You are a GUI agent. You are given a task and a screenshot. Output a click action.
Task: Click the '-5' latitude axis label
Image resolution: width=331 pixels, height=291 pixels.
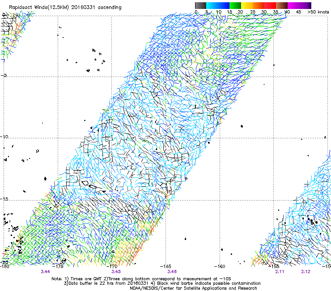[4, 75]
